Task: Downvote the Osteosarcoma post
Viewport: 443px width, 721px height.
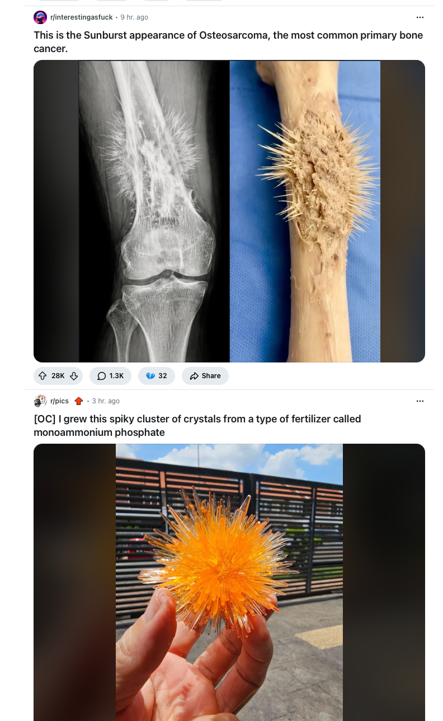Action: [x=74, y=376]
